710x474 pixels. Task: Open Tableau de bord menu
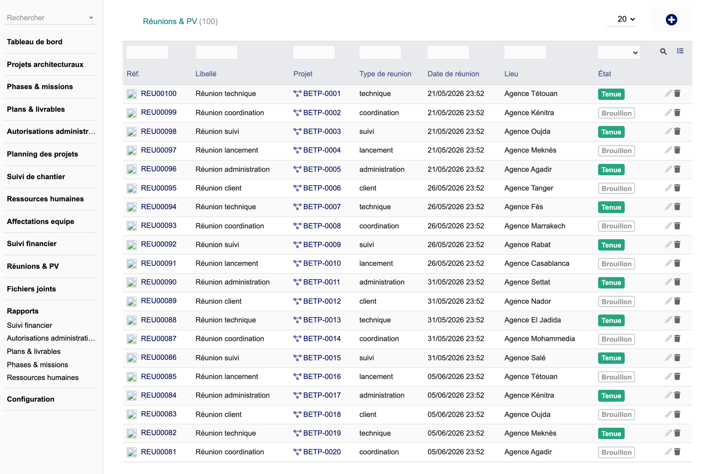pyautogui.click(x=35, y=42)
